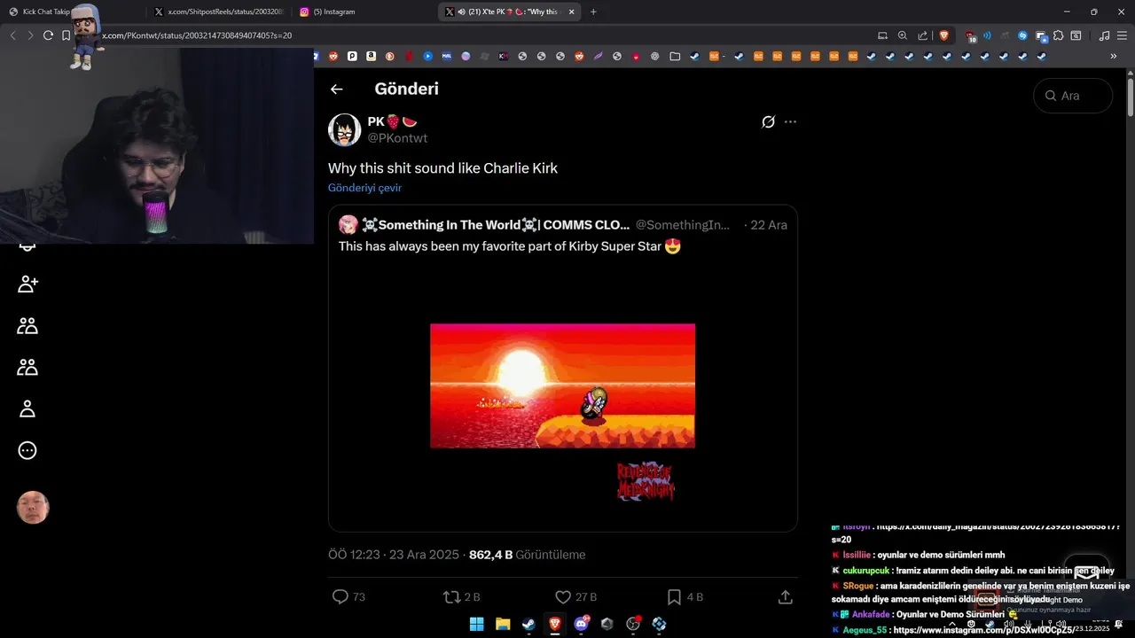Open the Amazon bookmark in bookmarks bar
Image resolution: width=1135 pixels, height=638 pixels.
(371, 56)
